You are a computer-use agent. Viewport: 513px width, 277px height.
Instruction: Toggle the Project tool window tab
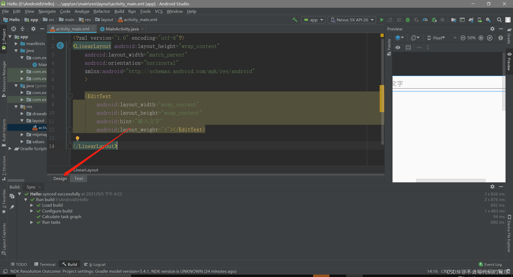4,39
